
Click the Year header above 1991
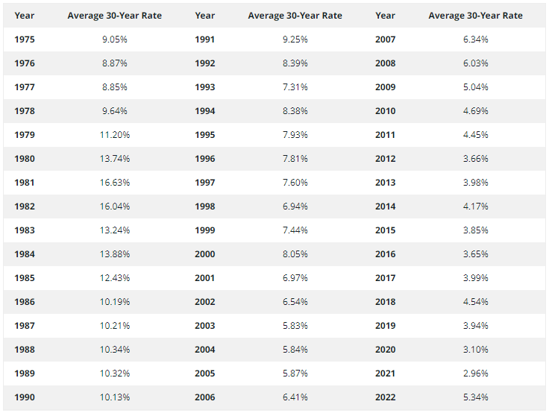(x=204, y=16)
